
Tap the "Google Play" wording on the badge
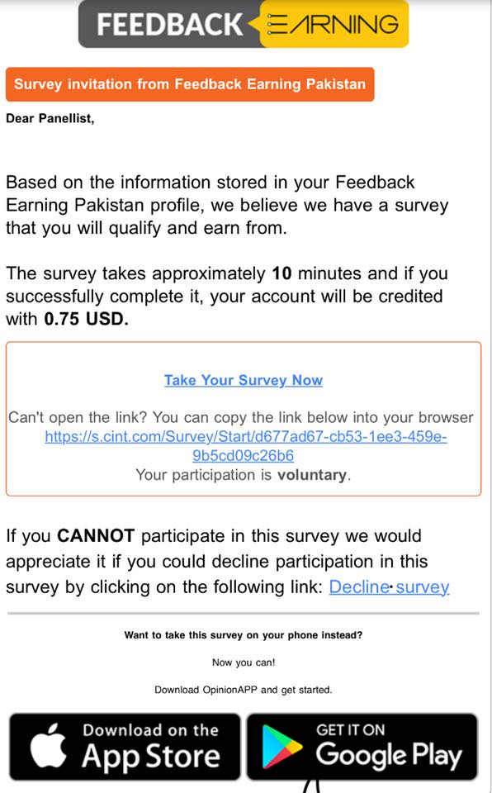(x=389, y=755)
